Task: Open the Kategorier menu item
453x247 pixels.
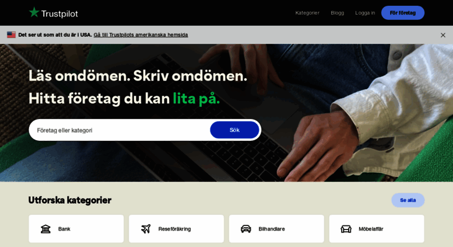Action: 307,13
